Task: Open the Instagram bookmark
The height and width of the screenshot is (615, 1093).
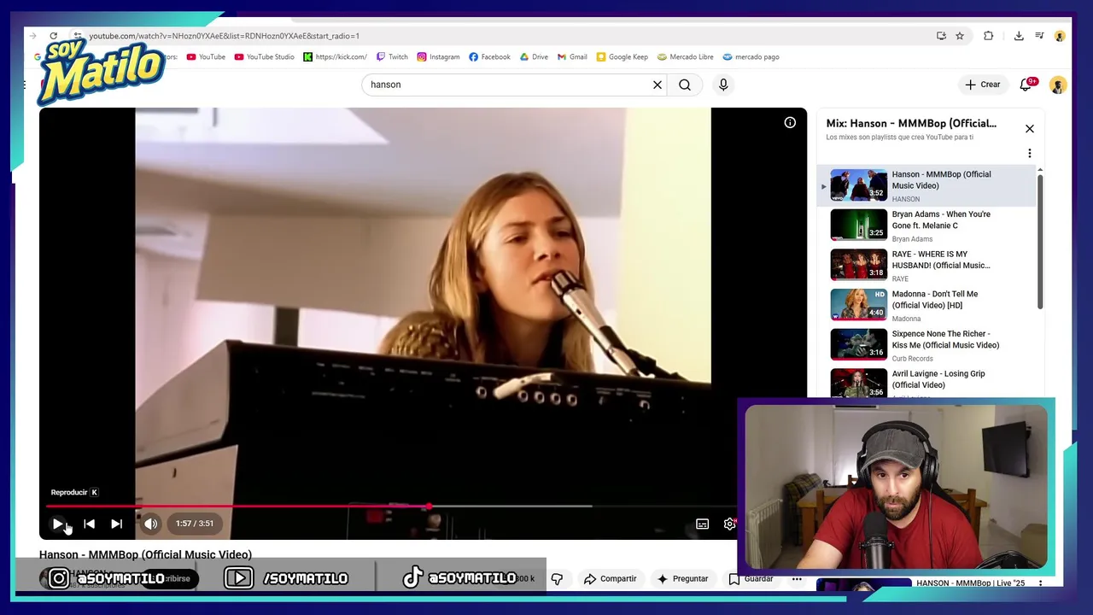Action: coord(438,57)
